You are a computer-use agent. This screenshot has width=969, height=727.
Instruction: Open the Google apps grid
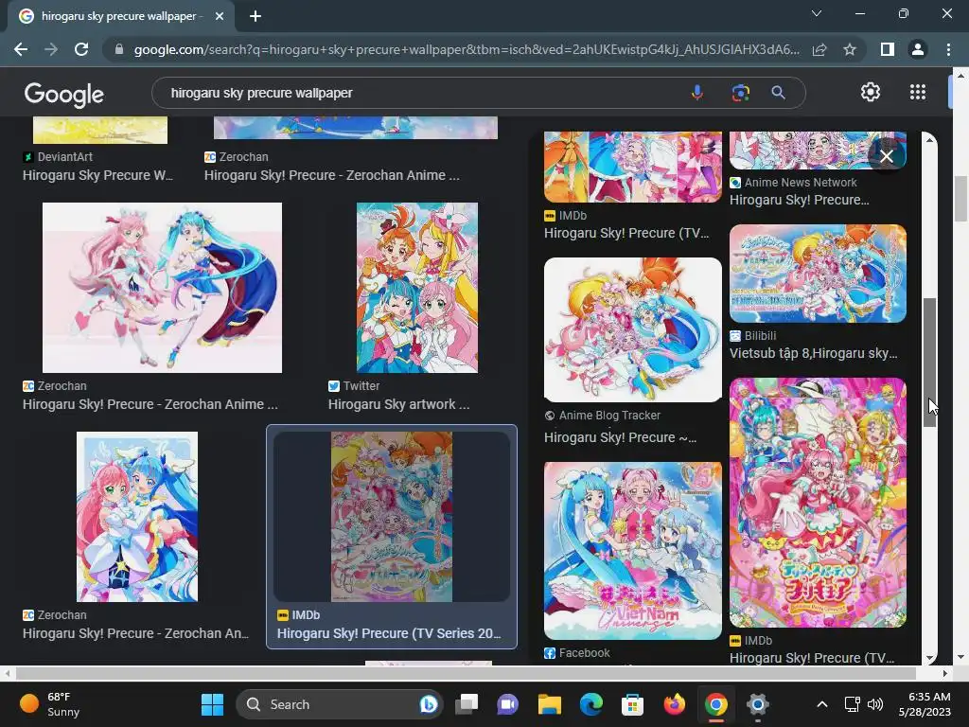918,92
